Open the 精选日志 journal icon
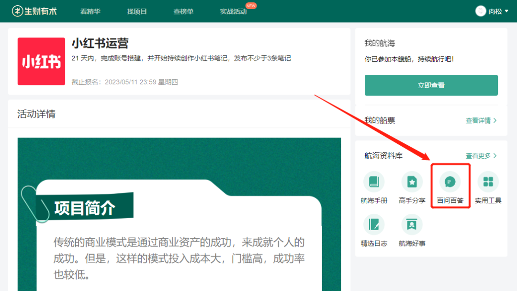Image resolution: width=517 pixels, height=291 pixels. [373, 225]
